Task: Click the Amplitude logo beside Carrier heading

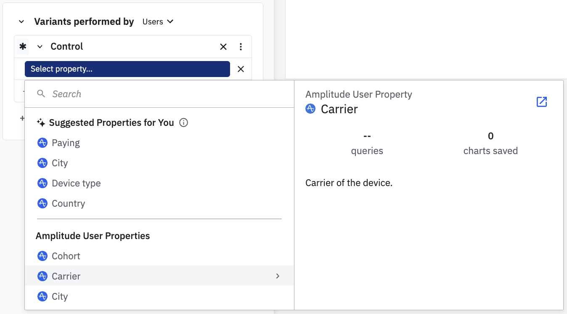Action: 310,109
